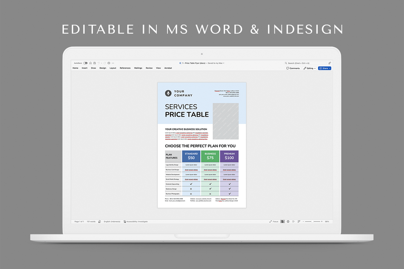Open the Editing mode dropdown

pos(309,68)
